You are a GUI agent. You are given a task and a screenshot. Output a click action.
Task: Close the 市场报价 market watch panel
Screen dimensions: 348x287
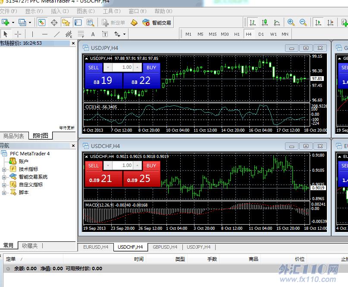tap(73, 43)
